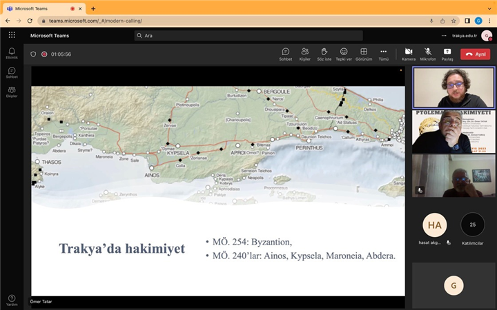The width and height of the screenshot is (497, 310).
Task: Click the meeting shield security icon
Action: [x=33, y=54]
